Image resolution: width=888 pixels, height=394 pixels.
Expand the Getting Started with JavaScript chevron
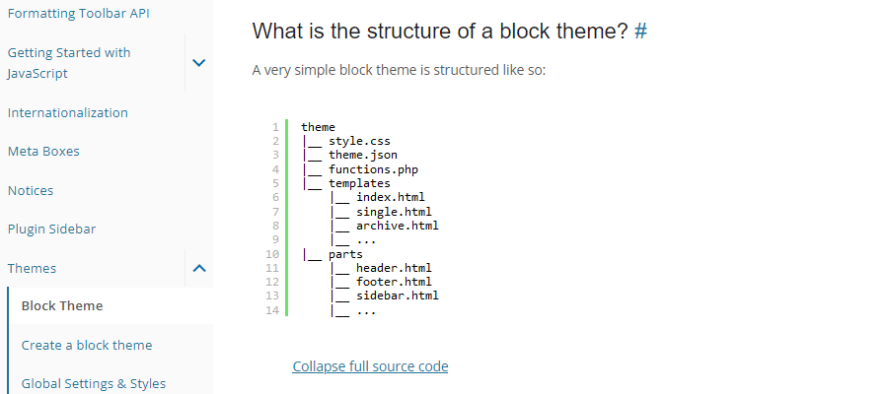(198, 62)
